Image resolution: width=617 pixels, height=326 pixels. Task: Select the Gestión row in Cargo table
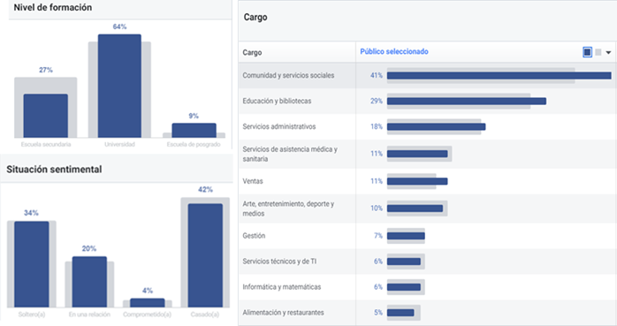tap(427, 236)
